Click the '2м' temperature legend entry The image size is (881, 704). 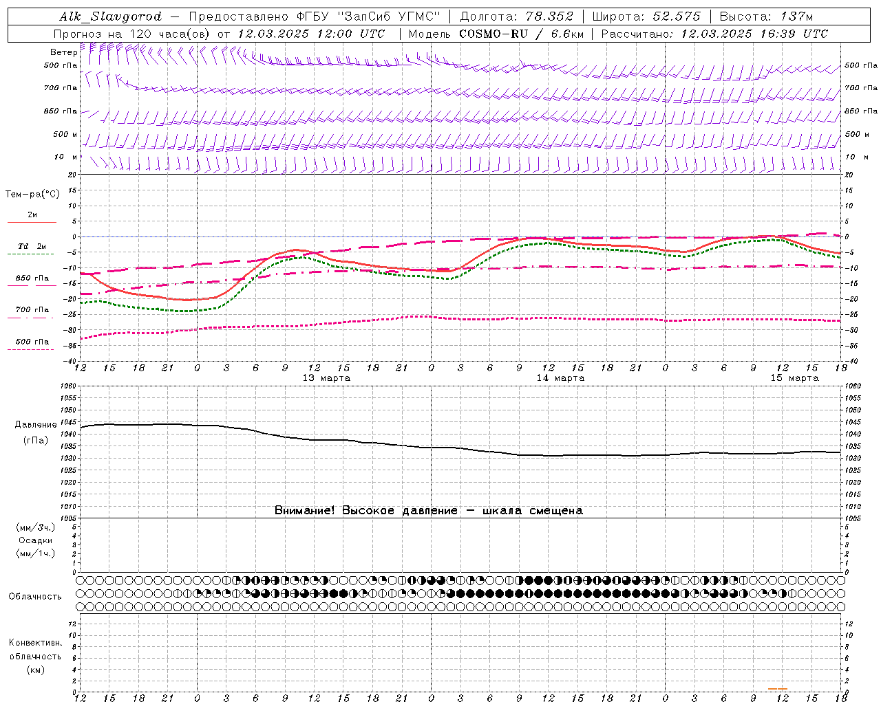click(x=32, y=214)
